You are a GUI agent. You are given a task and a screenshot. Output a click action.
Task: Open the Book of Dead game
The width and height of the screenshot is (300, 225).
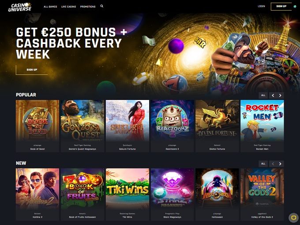click(37, 126)
